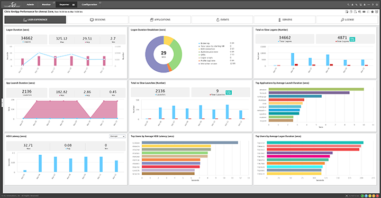Viewport: 381px width, 198px height.
Task: Click the 2136 Launches value in App Launch Duration
Action: click(27, 91)
